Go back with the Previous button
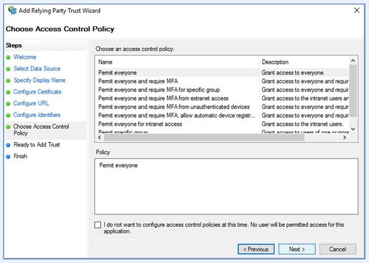Screen dimensions: 369x263 256,249
